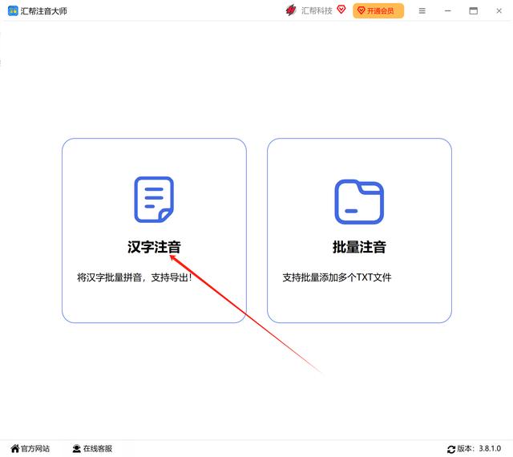The height and width of the screenshot is (457, 513).
Task: Select the 汉字注音 heading
Action: (154, 247)
